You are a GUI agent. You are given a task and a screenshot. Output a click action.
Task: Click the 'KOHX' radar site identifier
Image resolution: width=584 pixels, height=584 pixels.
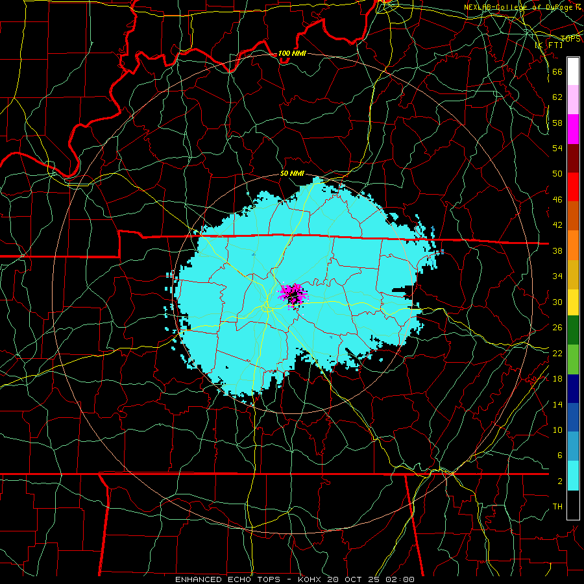310,579
